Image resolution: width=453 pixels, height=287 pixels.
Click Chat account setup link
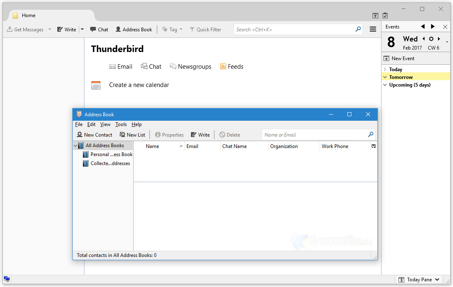pyautogui.click(x=151, y=67)
